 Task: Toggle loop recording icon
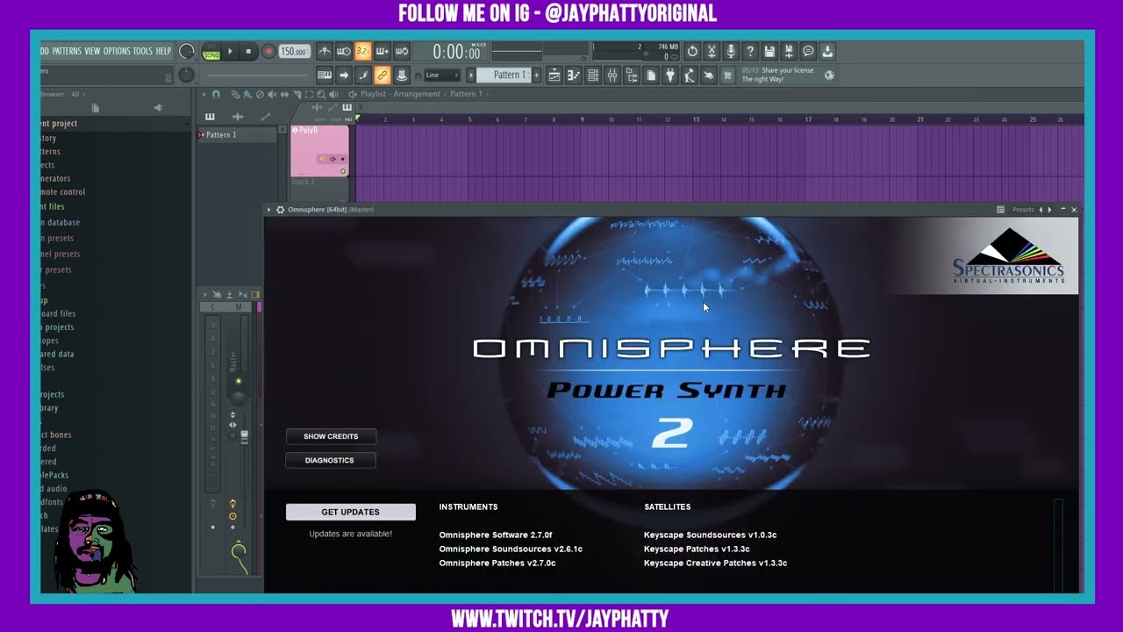click(402, 51)
